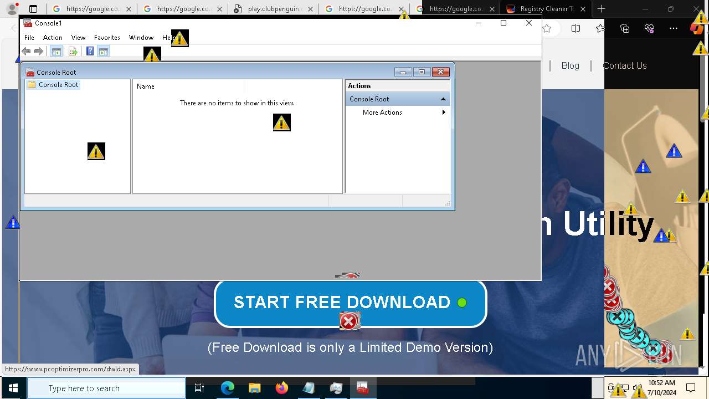Click the Name column header
709x399 pixels.
point(188,86)
